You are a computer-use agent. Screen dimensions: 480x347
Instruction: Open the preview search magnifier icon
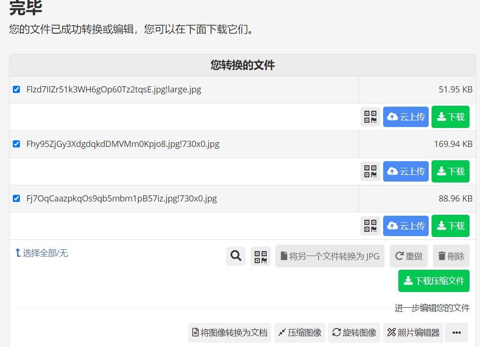click(x=235, y=256)
